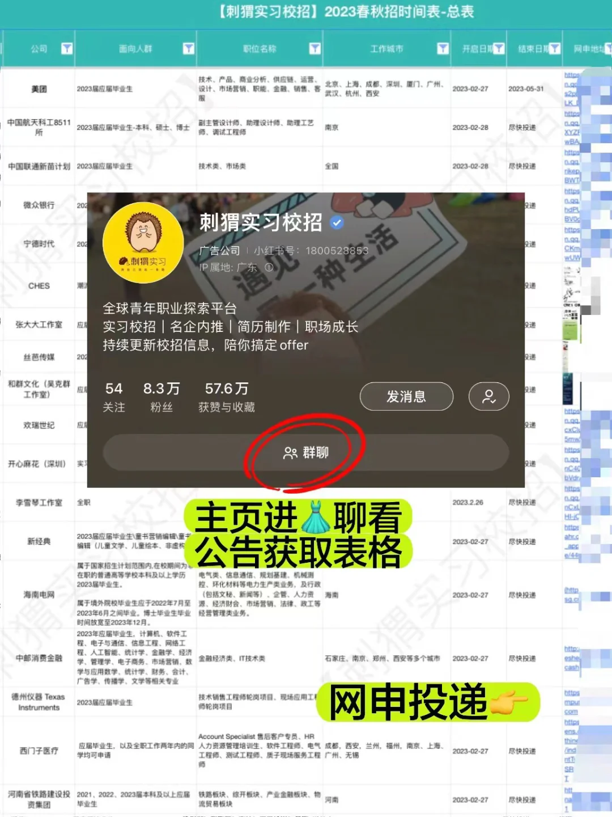612x817 pixels.
Task: Open the filter icon on 开启日期 column
Action: pyautogui.click(x=499, y=49)
